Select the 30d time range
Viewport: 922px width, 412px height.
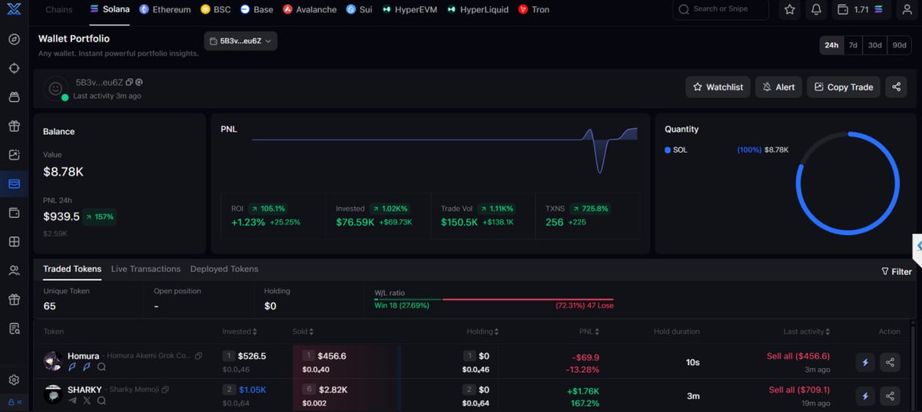pos(875,45)
